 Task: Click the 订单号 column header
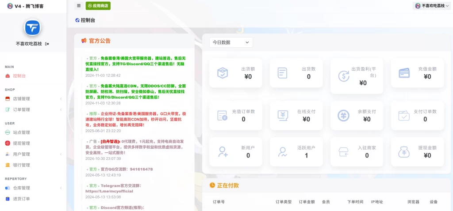tap(219, 202)
